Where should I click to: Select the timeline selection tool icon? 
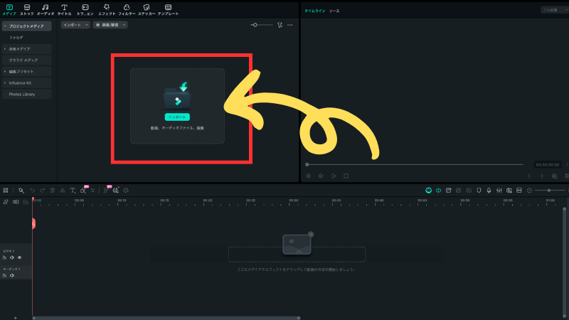pyautogui.click(x=21, y=191)
